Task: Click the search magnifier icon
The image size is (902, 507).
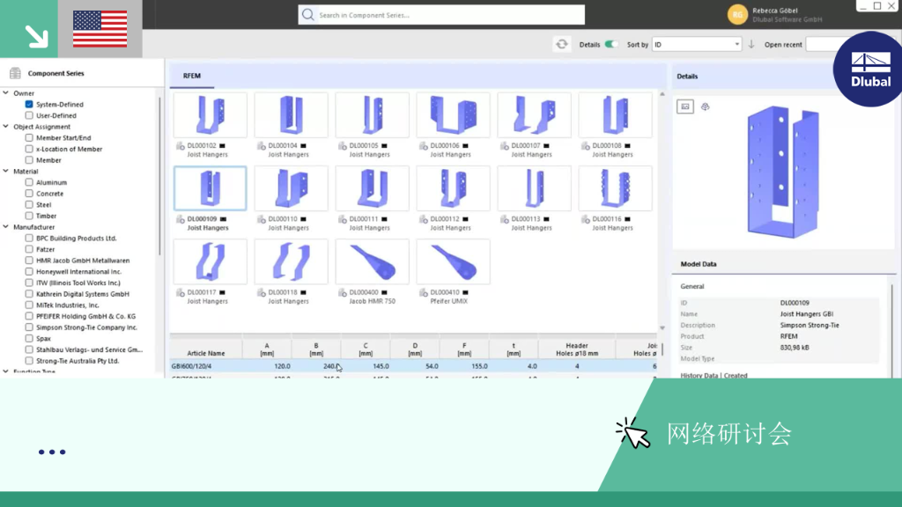Action: [307, 14]
